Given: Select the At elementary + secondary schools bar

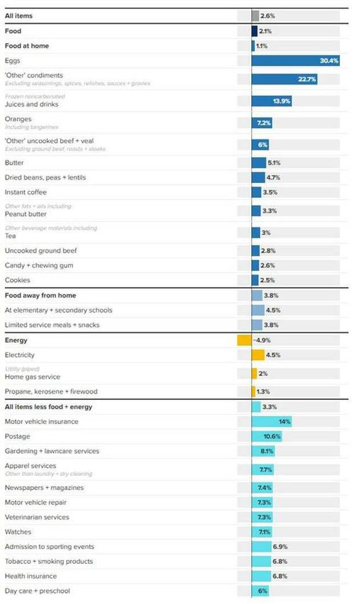Looking at the screenshot, I should 258,310.
